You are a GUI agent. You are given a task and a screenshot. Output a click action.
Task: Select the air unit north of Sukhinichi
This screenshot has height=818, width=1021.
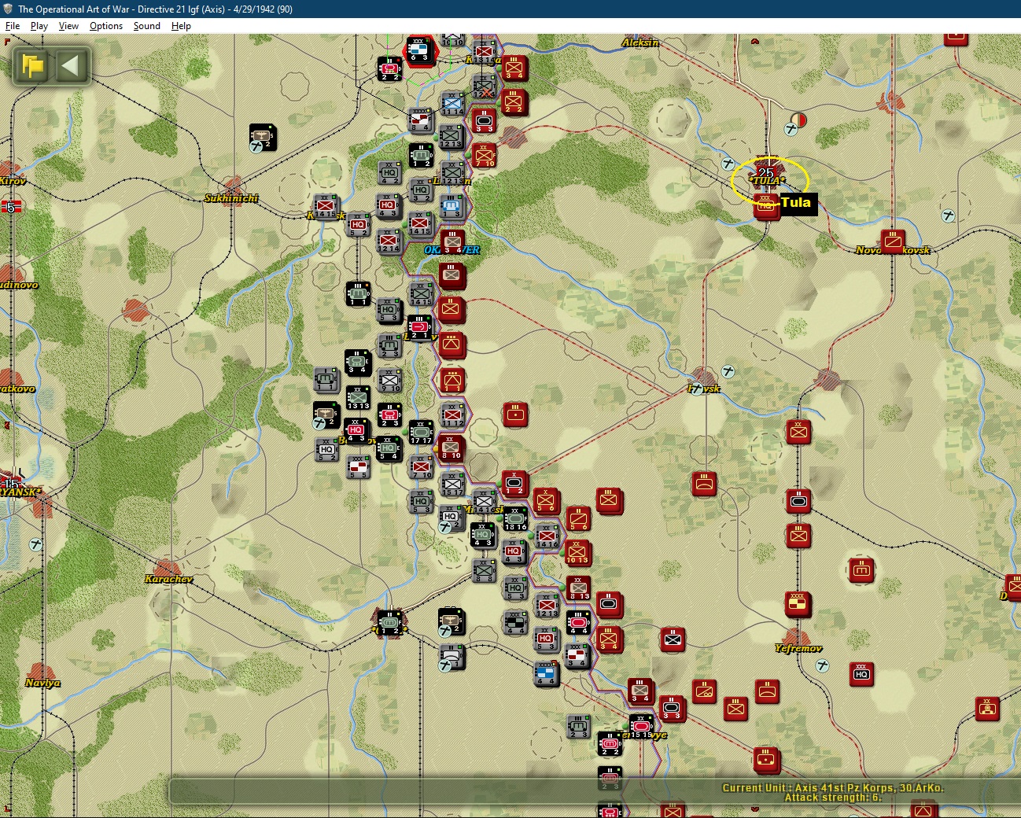[x=262, y=137]
